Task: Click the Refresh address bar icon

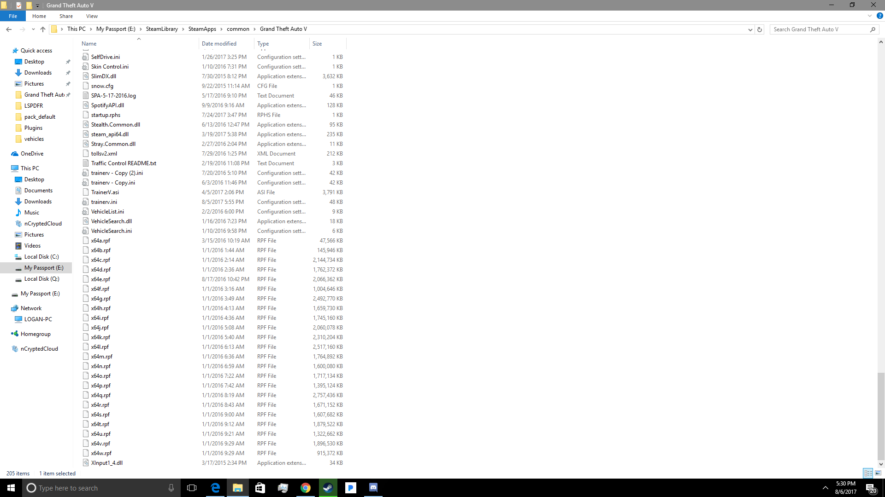Action: (x=760, y=29)
